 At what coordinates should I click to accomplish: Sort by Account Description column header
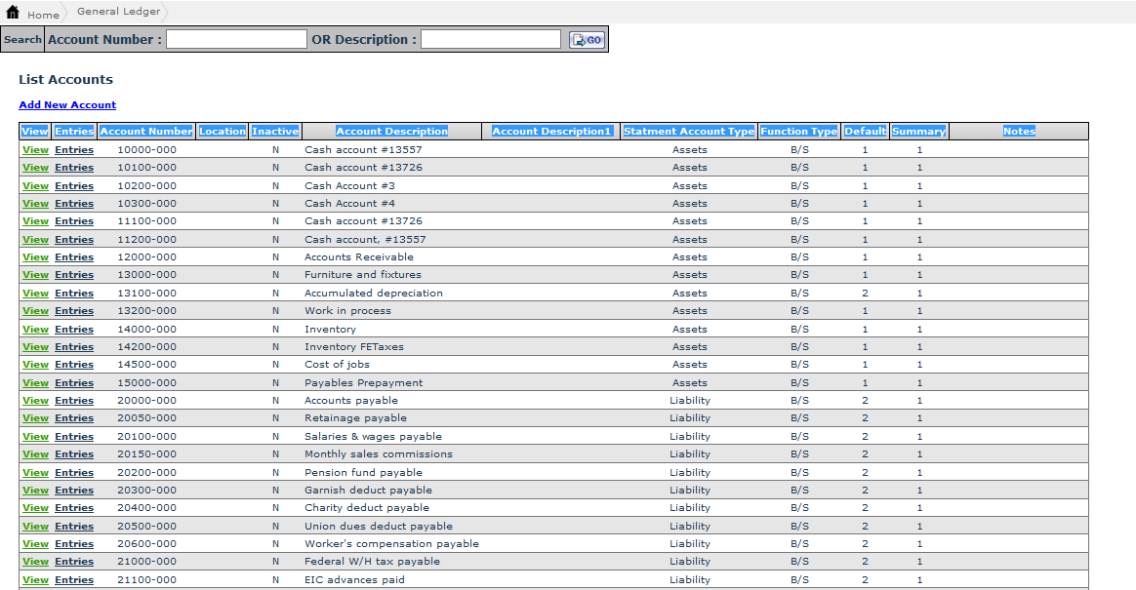[391, 132]
